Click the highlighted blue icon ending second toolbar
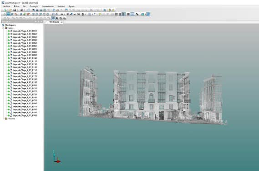 point(148,14)
